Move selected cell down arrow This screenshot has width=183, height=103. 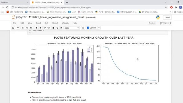click(x=41, y=28)
